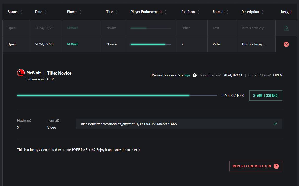Image resolution: width=299 pixels, height=186 pixels.
Task: Sort by Player Endorsement column
Action: pos(165,12)
